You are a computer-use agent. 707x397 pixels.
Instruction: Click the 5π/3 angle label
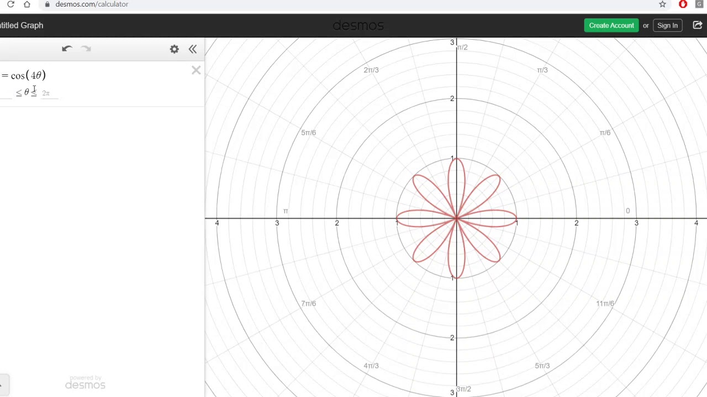tap(542, 366)
